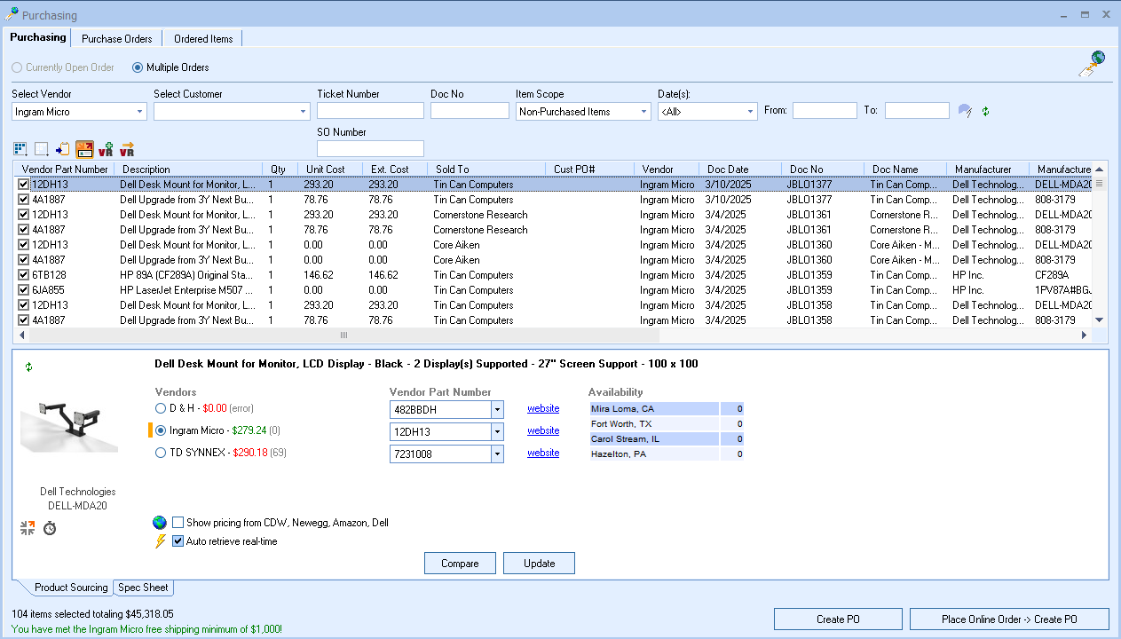Open the Date(s) dropdown showing All
Viewport: 1121px width, 639px height.
click(x=751, y=112)
